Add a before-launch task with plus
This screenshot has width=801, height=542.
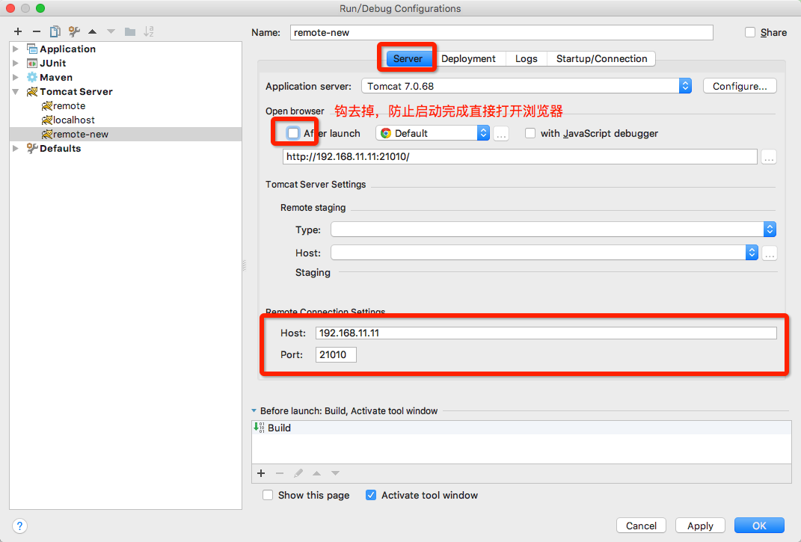(x=261, y=473)
